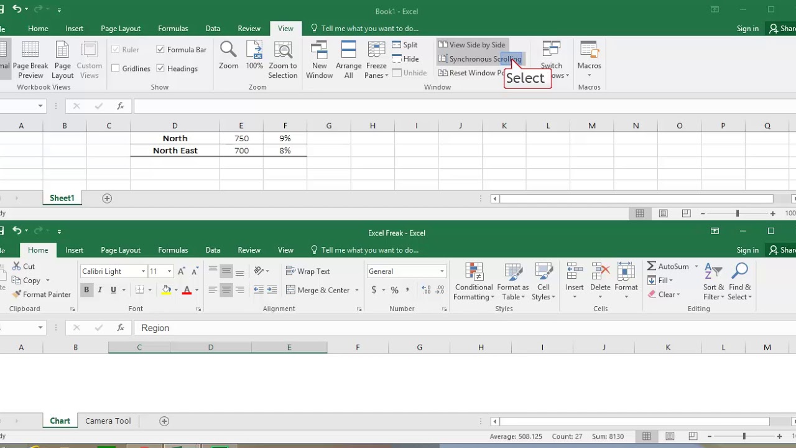Open Format as Table in Excel Freak
The image size is (796, 448).
513,281
